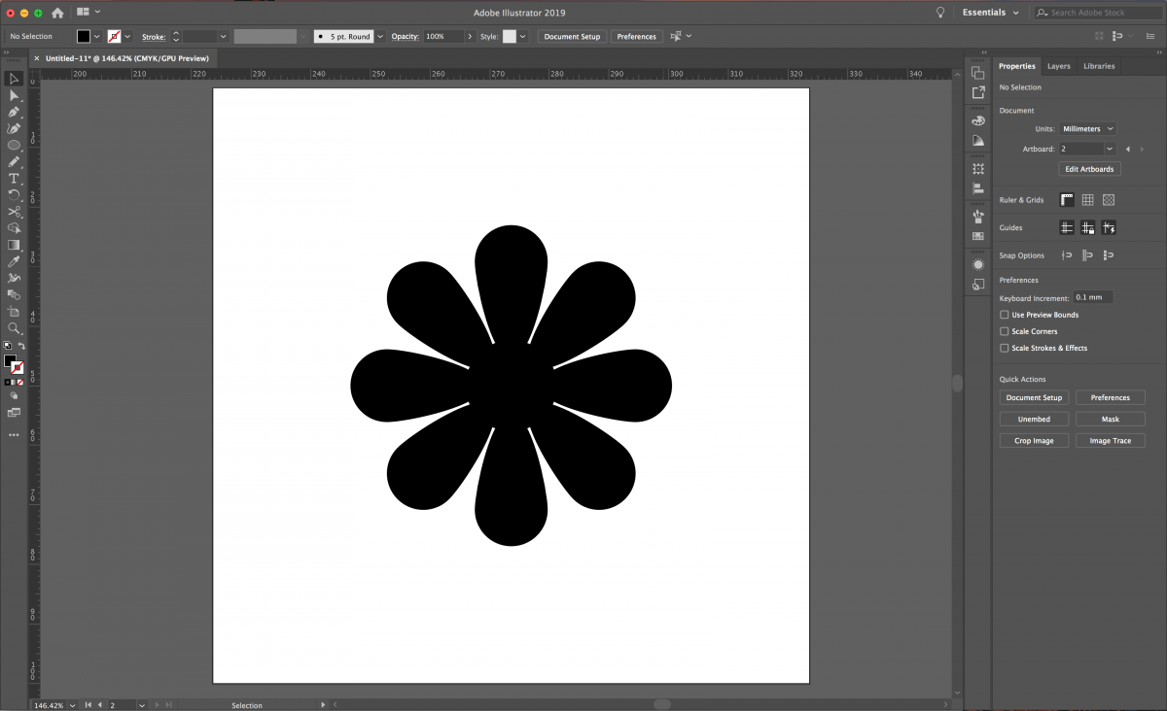
Task: Toggle Snap to Point option icon
Action: [1067, 255]
